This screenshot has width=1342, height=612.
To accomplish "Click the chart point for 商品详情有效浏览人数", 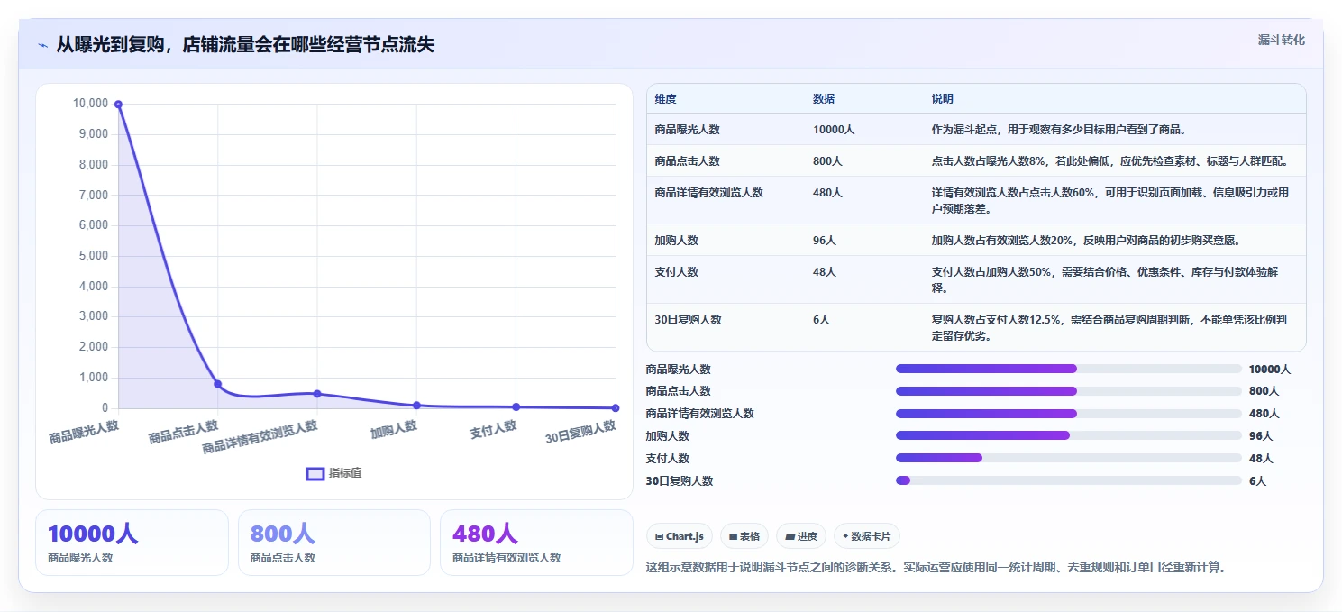I will [x=317, y=394].
